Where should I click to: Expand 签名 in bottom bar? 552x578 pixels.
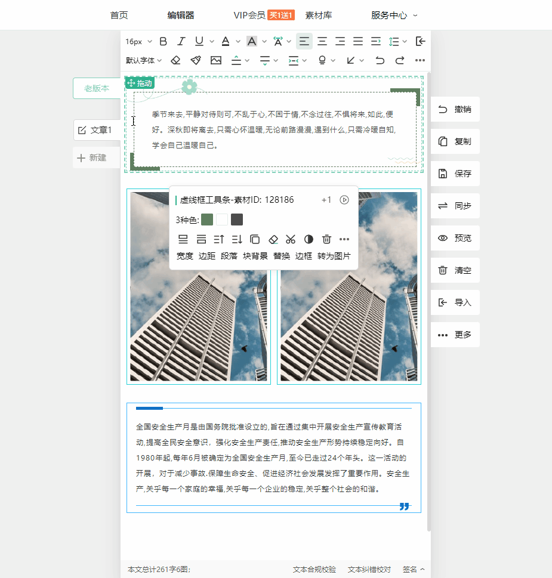pyautogui.click(x=414, y=570)
